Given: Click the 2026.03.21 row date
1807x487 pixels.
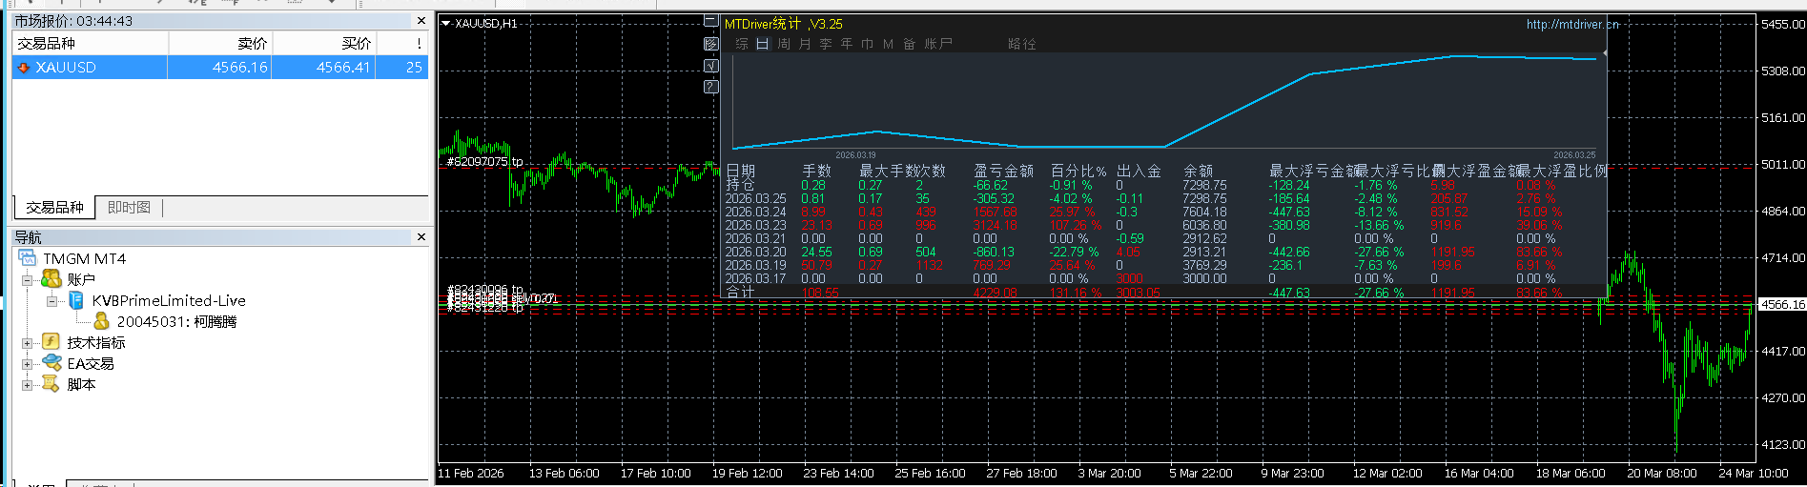Looking at the screenshot, I should [755, 238].
